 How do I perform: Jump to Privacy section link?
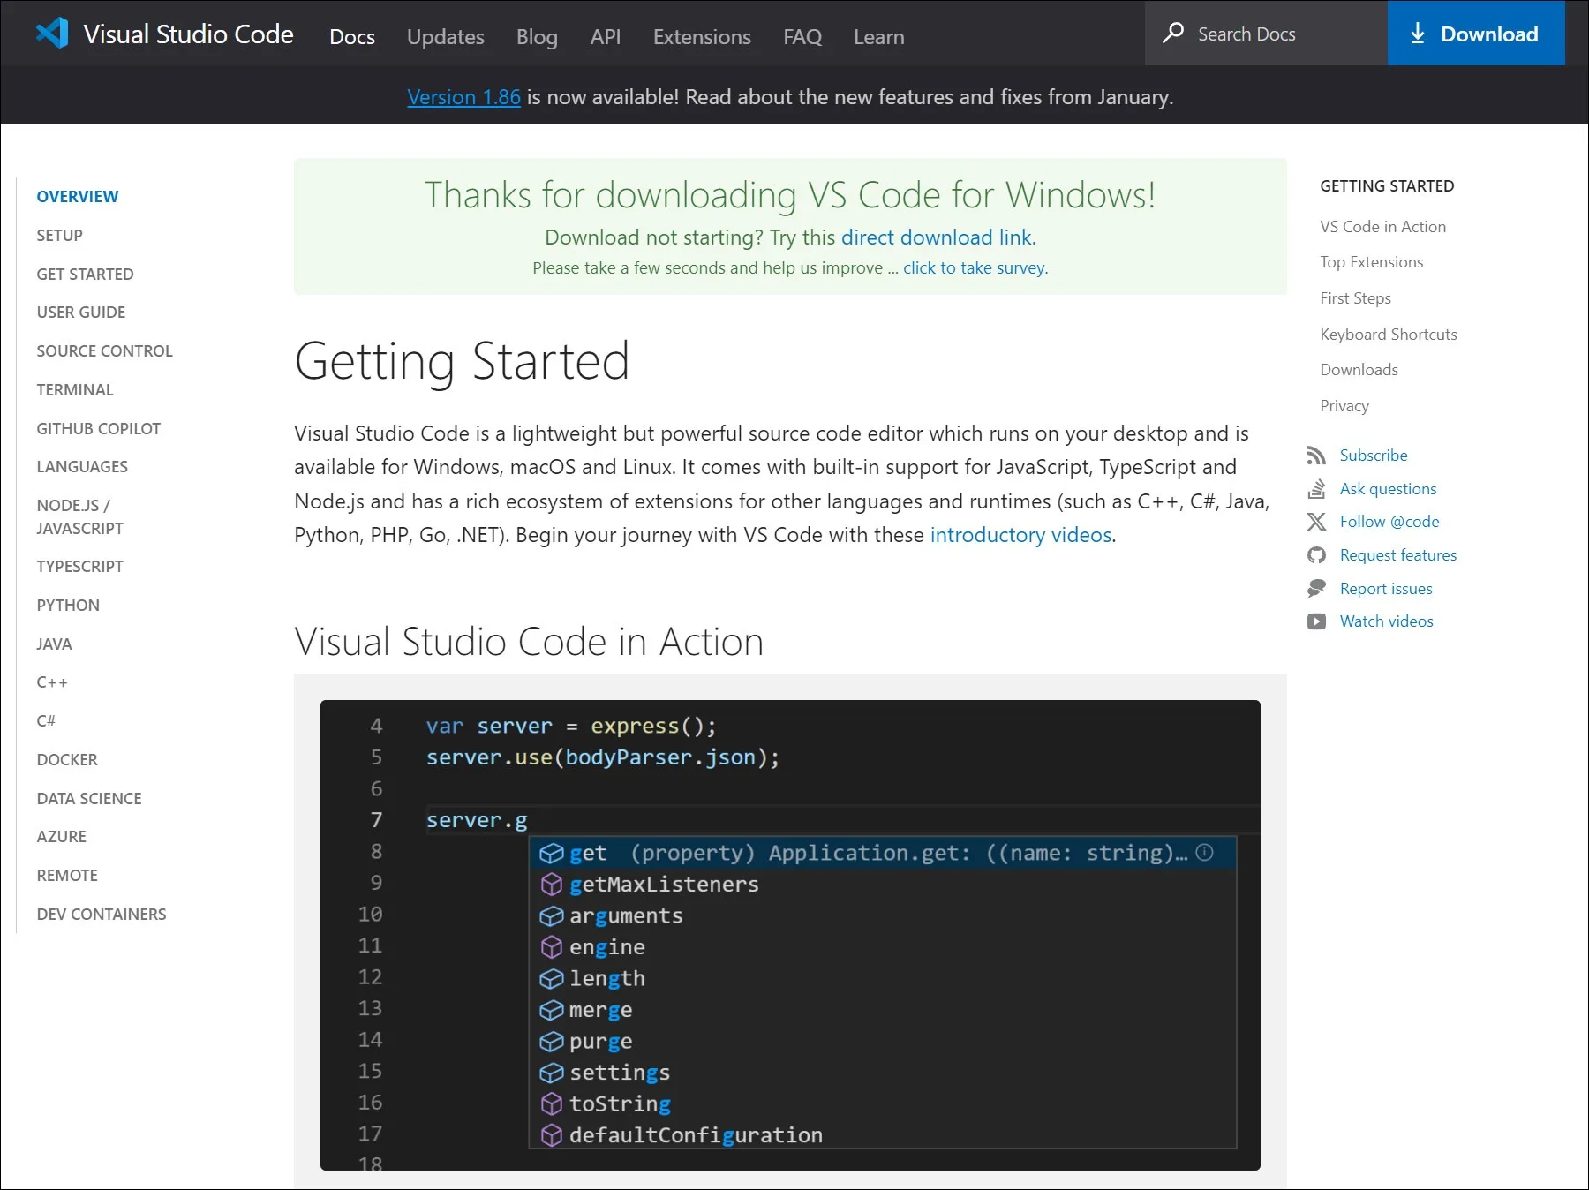(x=1344, y=406)
